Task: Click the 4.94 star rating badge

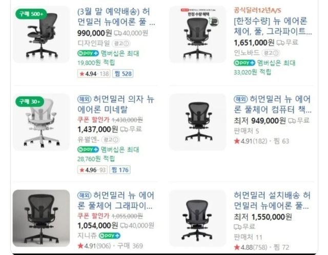Action: [x=94, y=74]
